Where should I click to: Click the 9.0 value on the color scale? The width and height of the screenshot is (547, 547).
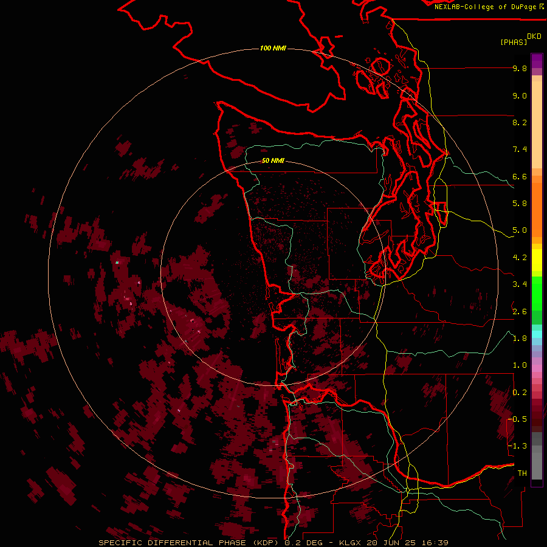(520, 95)
